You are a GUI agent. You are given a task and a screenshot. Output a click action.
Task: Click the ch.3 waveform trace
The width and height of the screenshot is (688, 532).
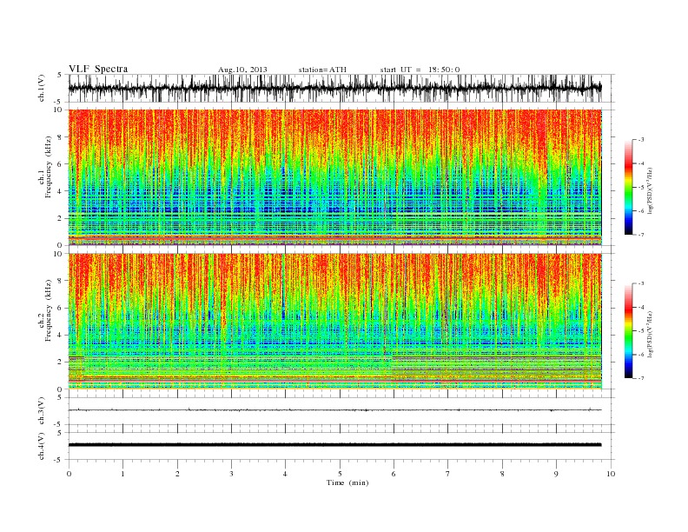point(335,410)
